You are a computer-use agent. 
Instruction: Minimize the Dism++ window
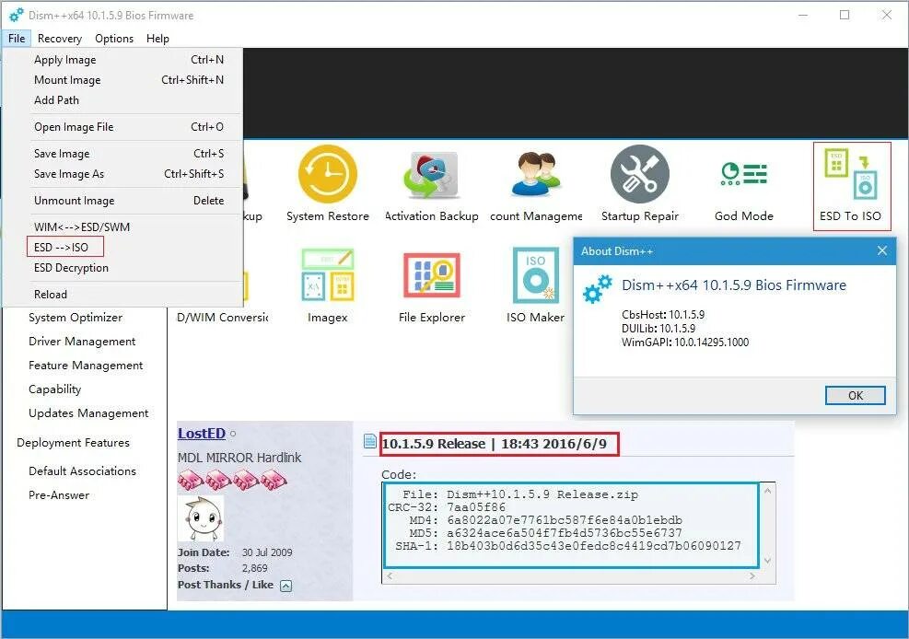pos(803,15)
